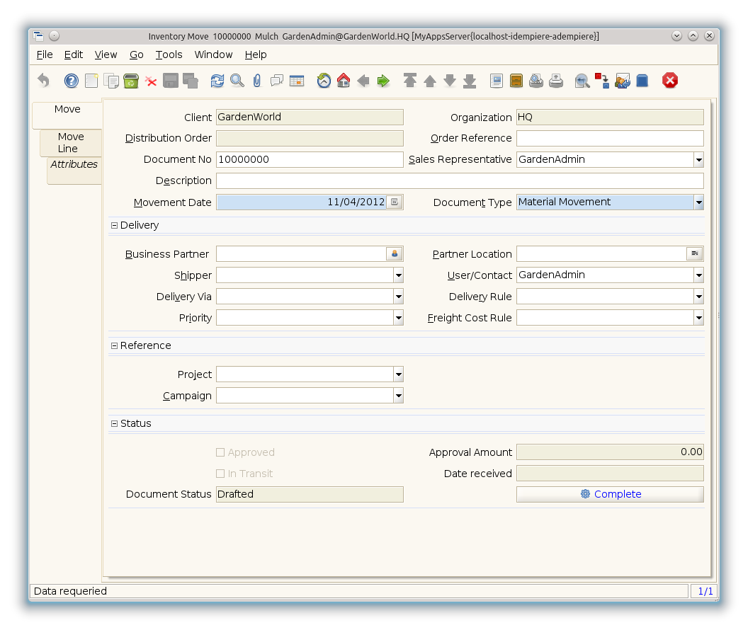
Task: Exit window with the red circle X icon
Action: pos(670,81)
